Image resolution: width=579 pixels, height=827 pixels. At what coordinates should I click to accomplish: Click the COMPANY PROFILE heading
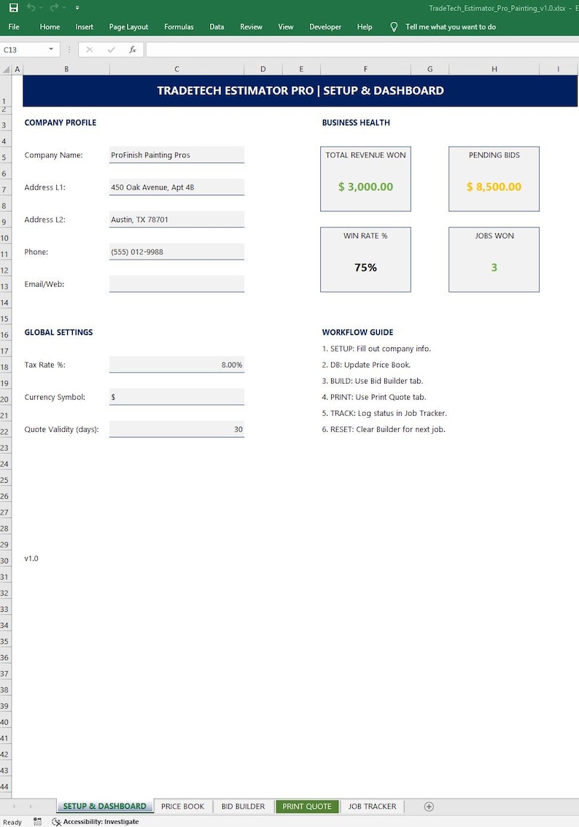coord(60,123)
